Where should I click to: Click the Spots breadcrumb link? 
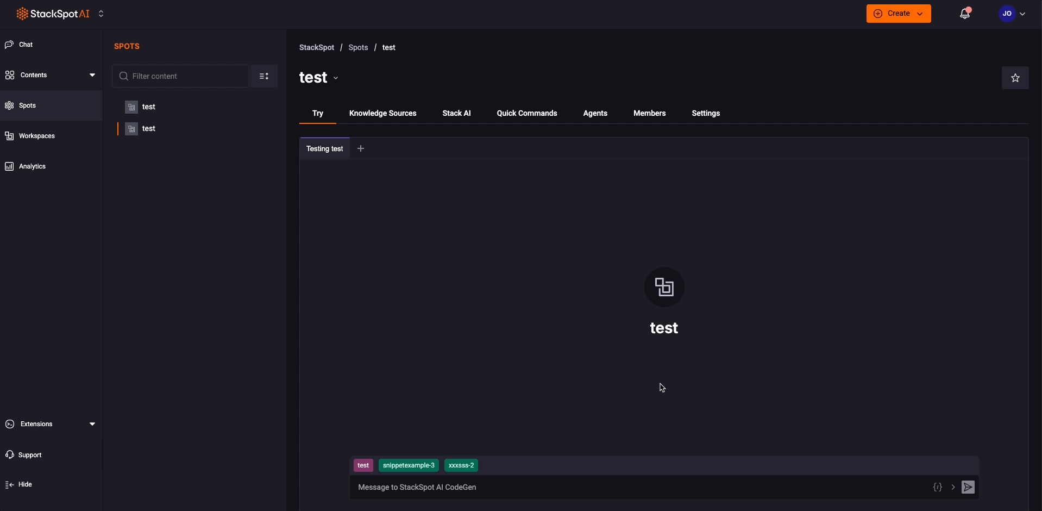358,47
